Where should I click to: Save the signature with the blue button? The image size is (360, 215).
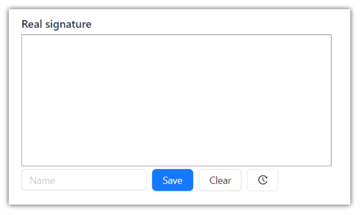173,180
